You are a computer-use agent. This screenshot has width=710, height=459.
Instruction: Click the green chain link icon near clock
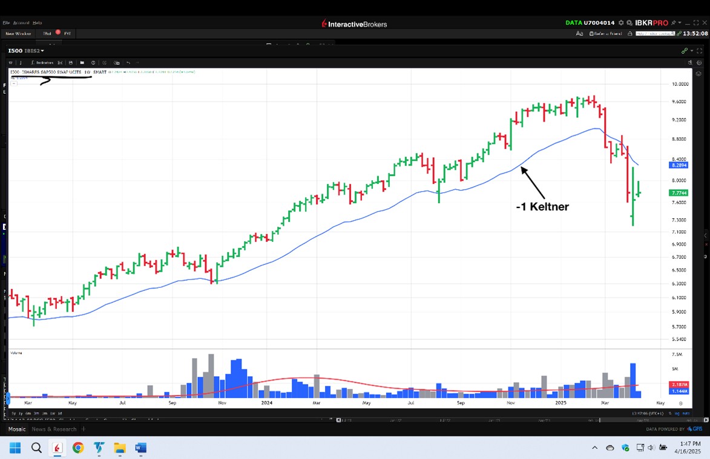click(x=679, y=33)
